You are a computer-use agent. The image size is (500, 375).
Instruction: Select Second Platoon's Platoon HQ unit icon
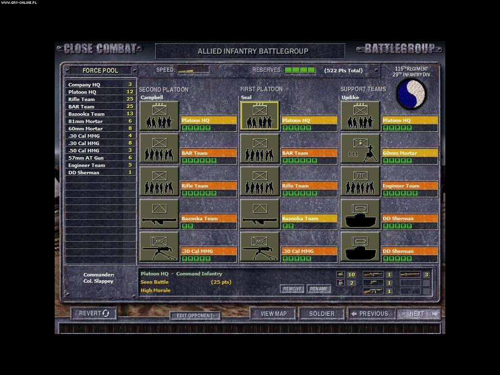point(159,116)
